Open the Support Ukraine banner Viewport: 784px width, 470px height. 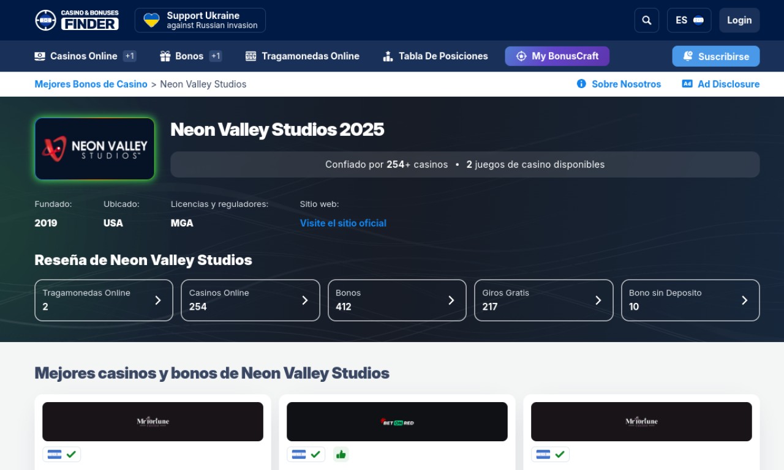pos(200,20)
